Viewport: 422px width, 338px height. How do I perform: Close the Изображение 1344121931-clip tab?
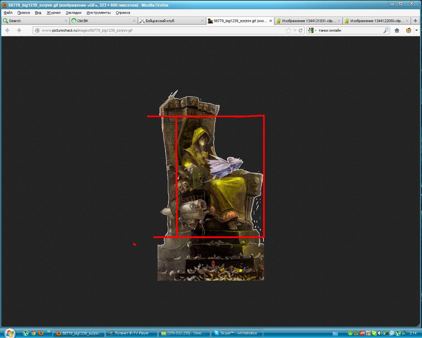339,21
